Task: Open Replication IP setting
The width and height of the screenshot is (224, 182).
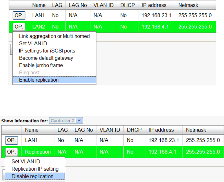Action: (35, 169)
